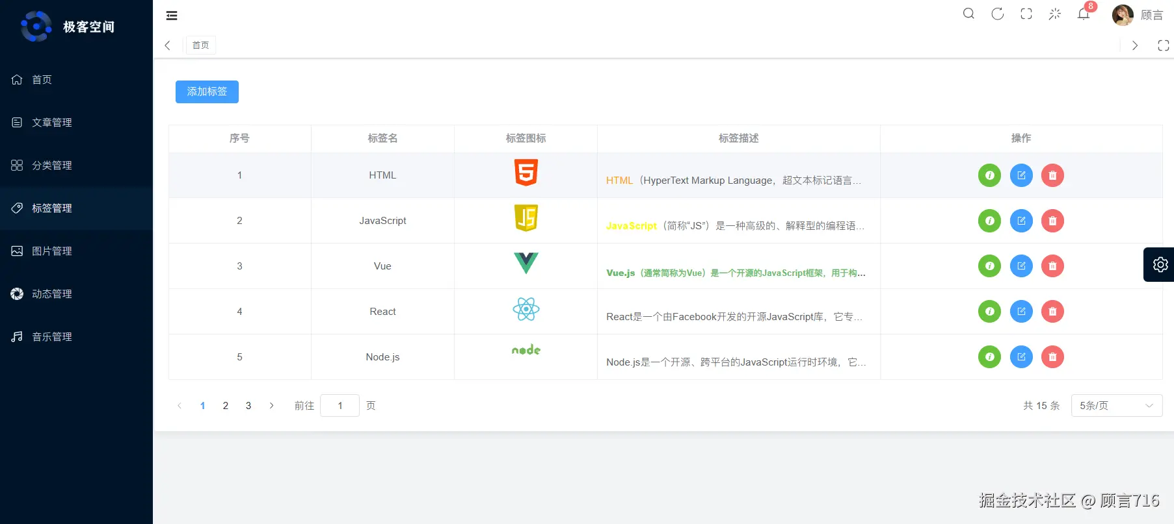Switch to the 首页 tab
This screenshot has width=1174, height=524.
(x=201, y=45)
